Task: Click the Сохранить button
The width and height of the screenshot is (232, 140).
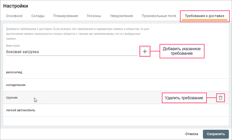Action: pyautogui.click(x=216, y=134)
